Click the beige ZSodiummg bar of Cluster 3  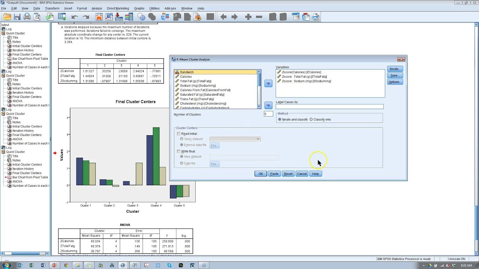139,174
